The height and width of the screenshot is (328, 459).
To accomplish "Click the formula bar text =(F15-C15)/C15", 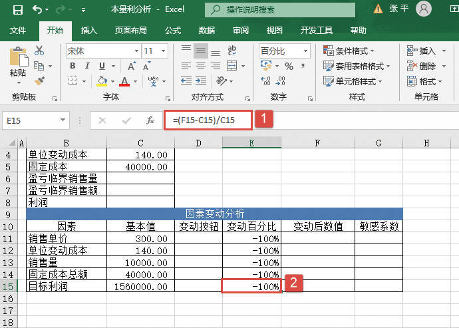I will click(x=204, y=120).
